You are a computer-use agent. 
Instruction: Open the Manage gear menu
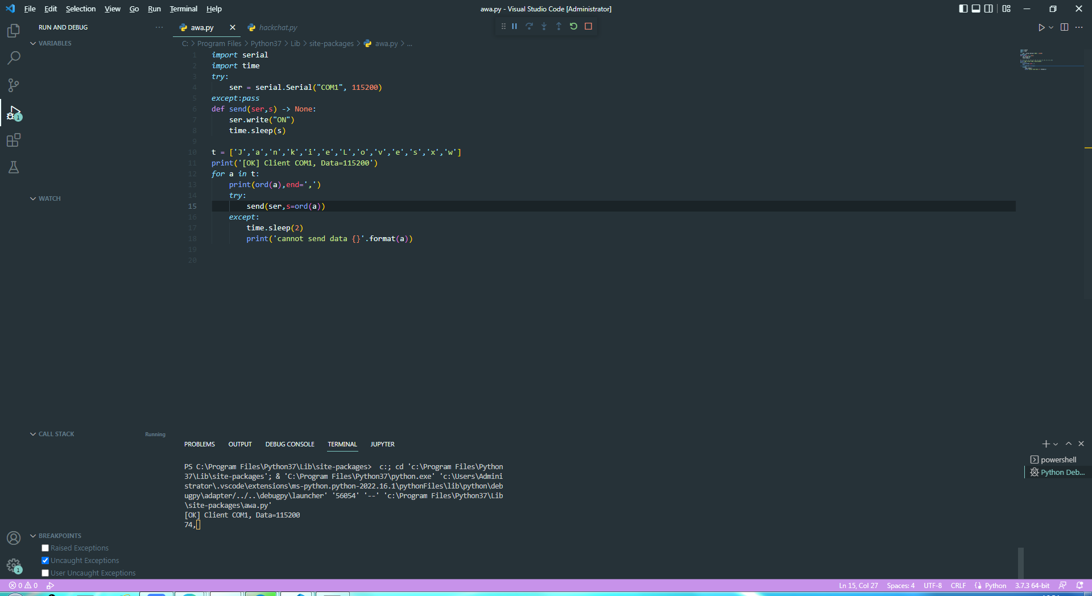(14, 565)
